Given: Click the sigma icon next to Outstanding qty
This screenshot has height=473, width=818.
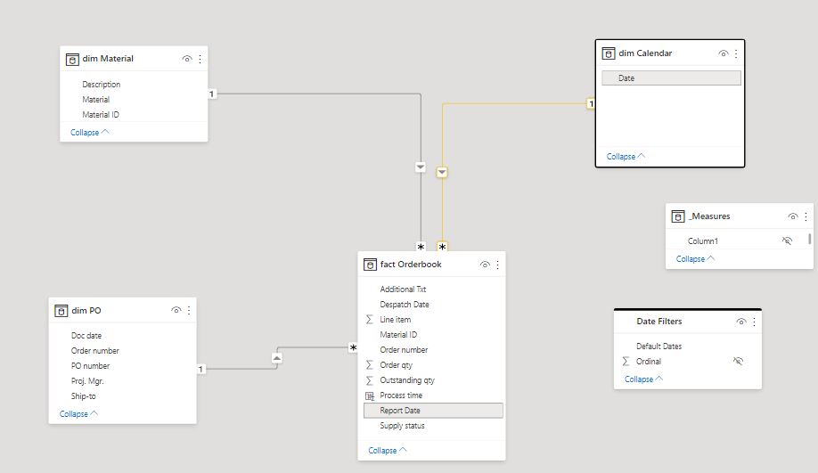Looking at the screenshot, I should click(370, 380).
